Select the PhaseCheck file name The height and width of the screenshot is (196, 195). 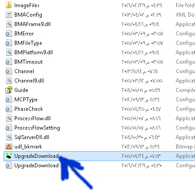click(x=29, y=109)
